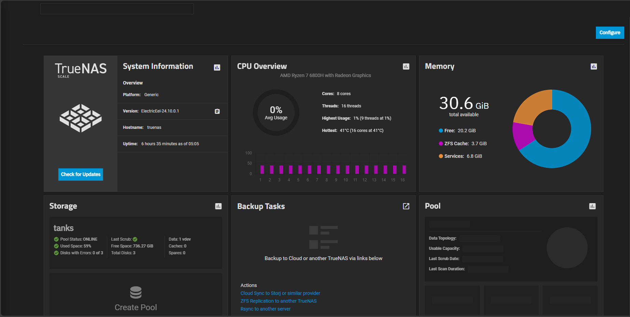
Task: Click the empty field at top
Action: (117, 9)
